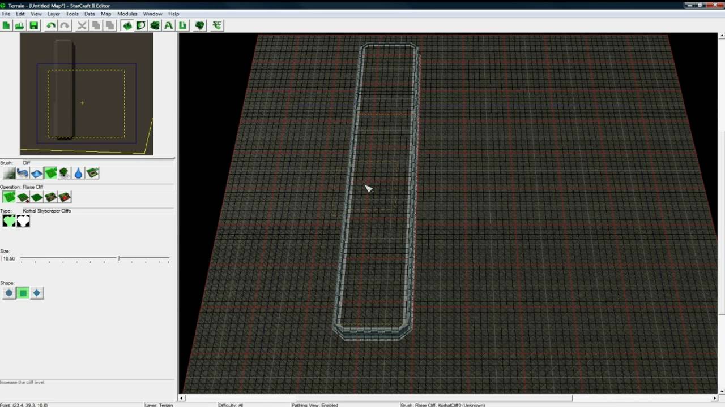
Task: Set the brush shape to circle
Action: click(x=9, y=293)
